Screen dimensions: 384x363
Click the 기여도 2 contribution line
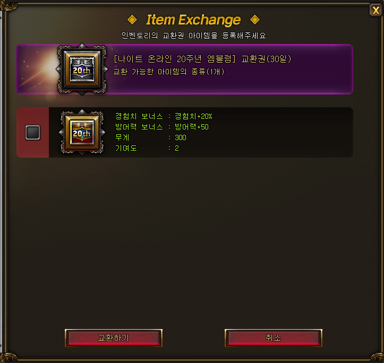click(147, 148)
